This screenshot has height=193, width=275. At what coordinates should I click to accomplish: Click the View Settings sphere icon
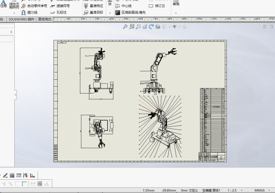pos(185,27)
